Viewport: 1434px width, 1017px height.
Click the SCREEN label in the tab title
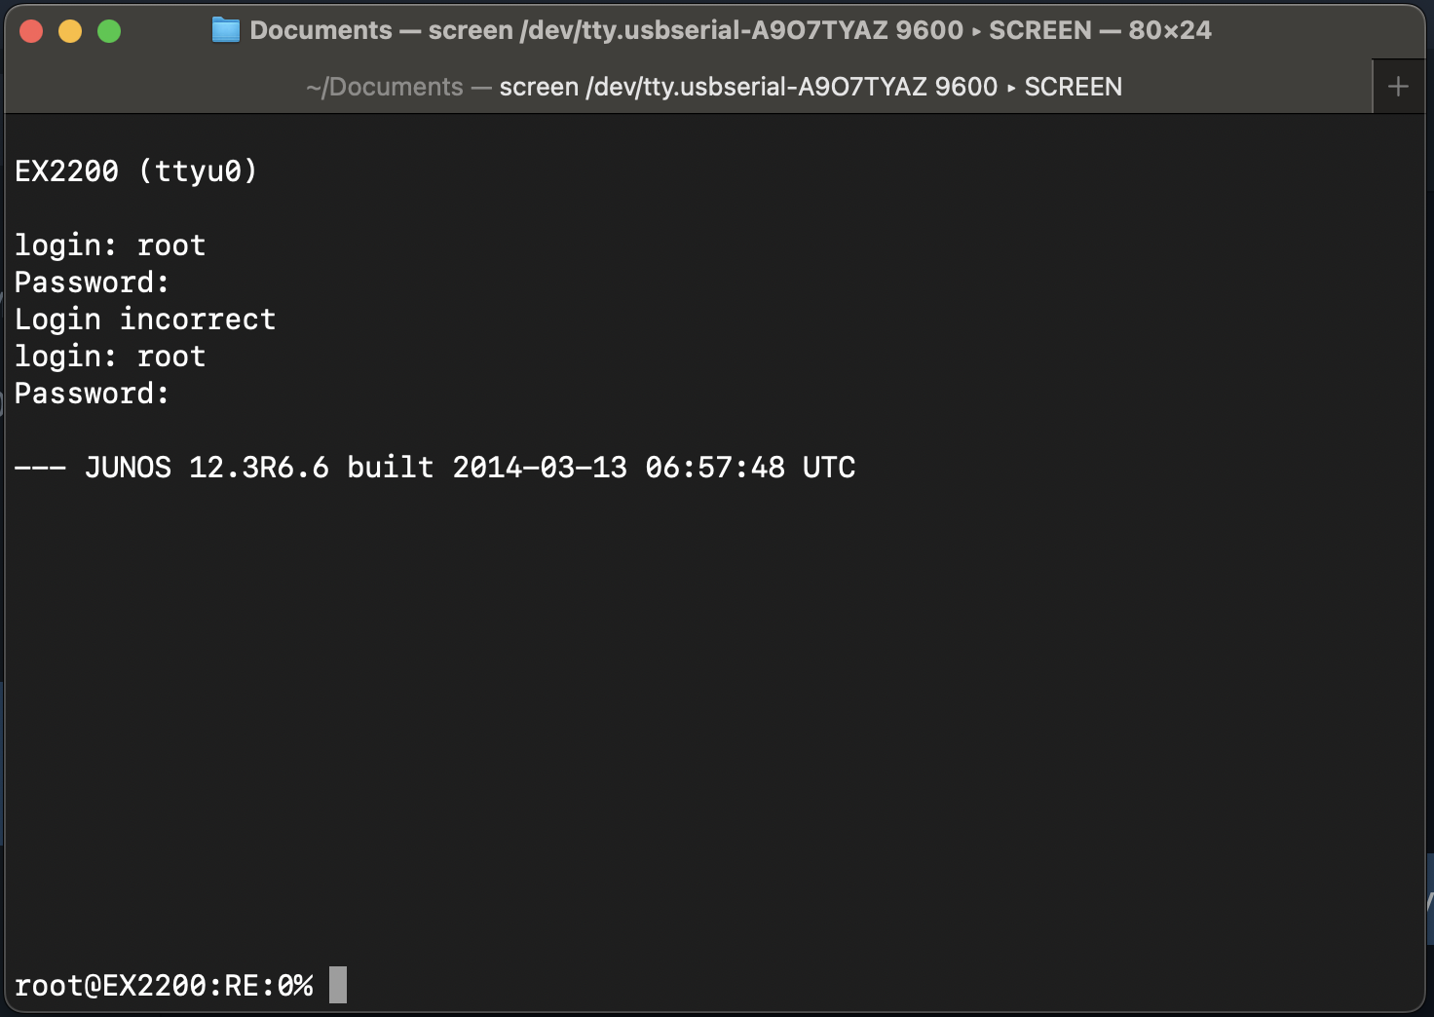click(x=1073, y=87)
